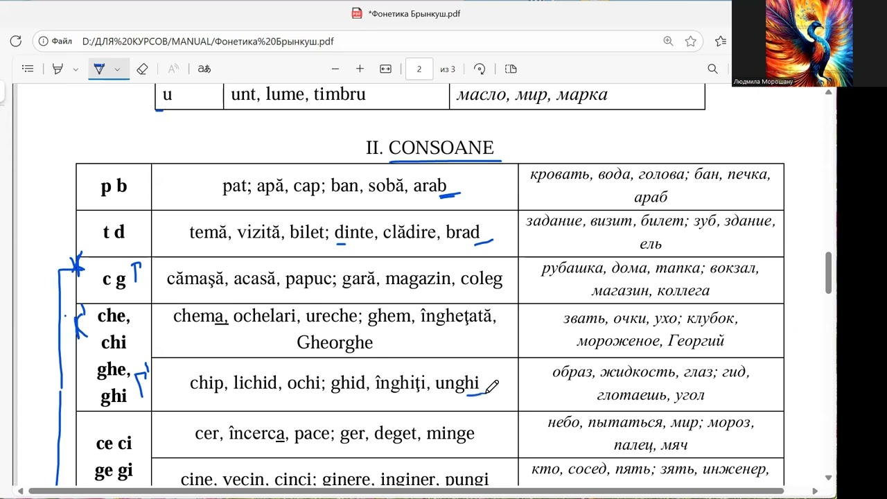Screen dimensions: 887x499
Task: Click the word 'magazin' in the c g row
Action: (418, 279)
